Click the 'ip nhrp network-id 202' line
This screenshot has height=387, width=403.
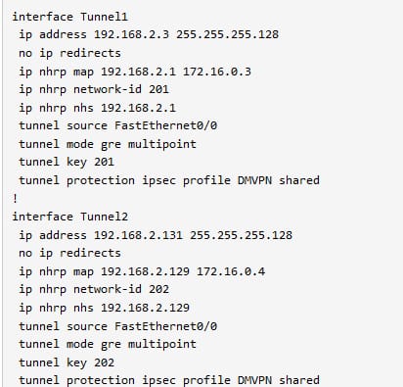click(x=94, y=289)
